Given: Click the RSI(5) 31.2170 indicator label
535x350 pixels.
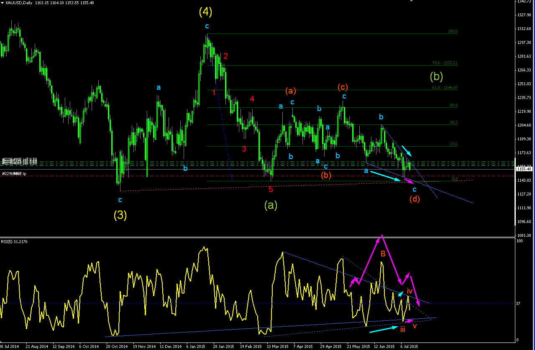Looking at the screenshot, I should (x=14, y=241).
